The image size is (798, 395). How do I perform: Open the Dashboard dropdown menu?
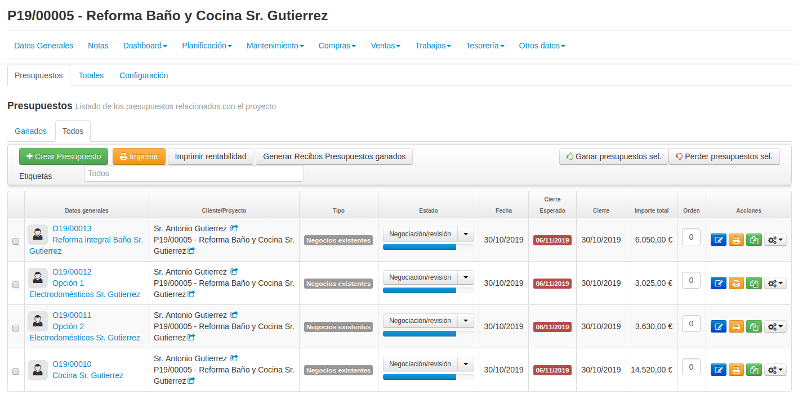145,46
